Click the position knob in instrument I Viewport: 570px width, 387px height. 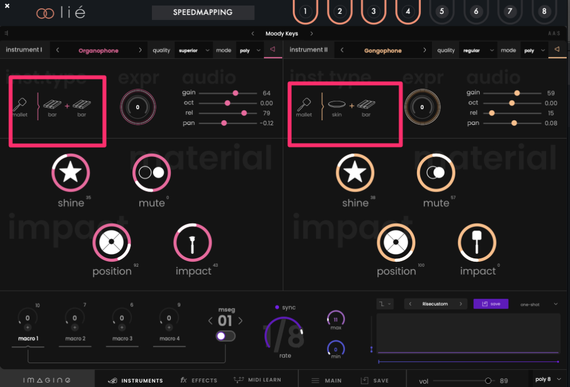(111, 243)
